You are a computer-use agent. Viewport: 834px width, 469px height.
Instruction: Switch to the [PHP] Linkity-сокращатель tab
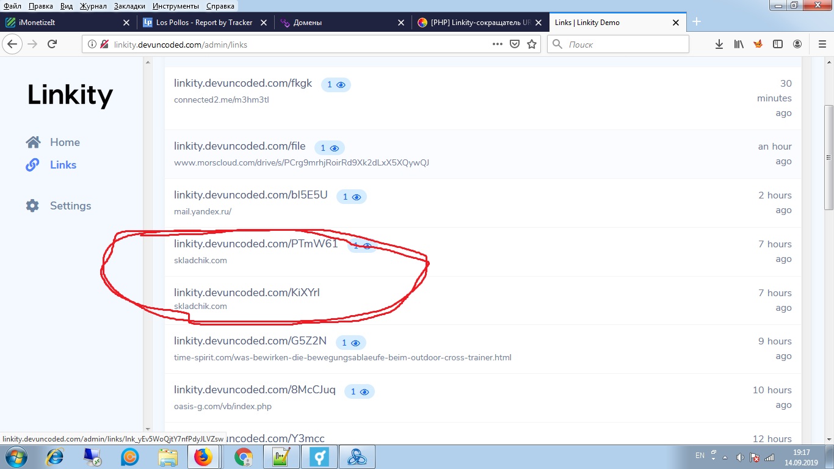pyautogui.click(x=480, y=22)
